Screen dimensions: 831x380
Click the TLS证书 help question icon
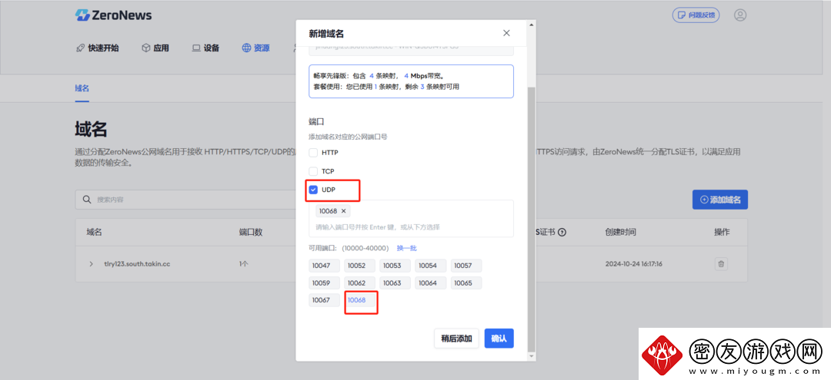click(562, 232)
